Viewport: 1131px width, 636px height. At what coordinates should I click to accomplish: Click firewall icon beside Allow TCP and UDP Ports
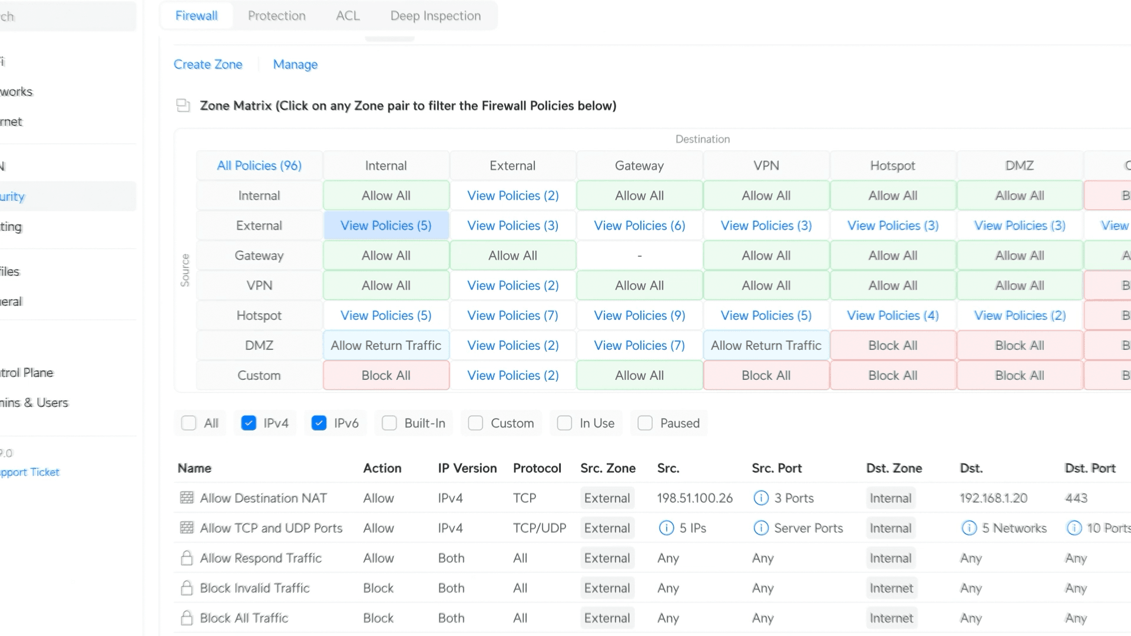(187, 528)
